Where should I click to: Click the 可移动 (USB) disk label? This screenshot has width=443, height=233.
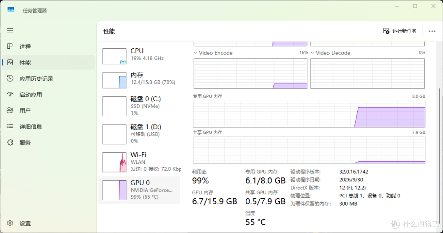point(145,134)
